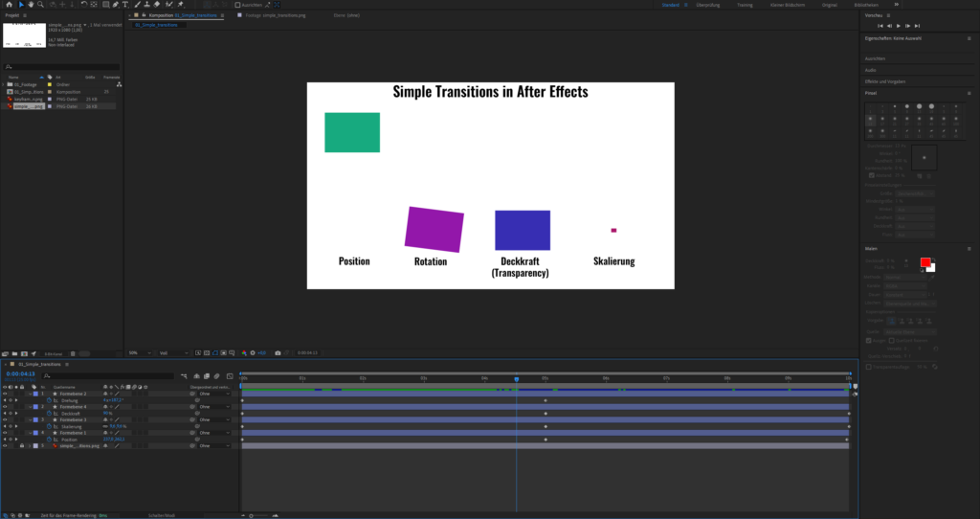The height and width of the screenshot is (519, 980).
Task: Open the viewer resolution Voll dropdown
Action: pos(173,352)
